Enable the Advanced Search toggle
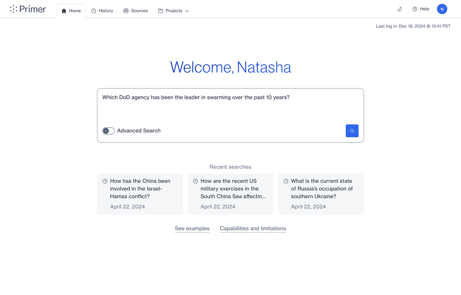 click(x=109, y=131)
